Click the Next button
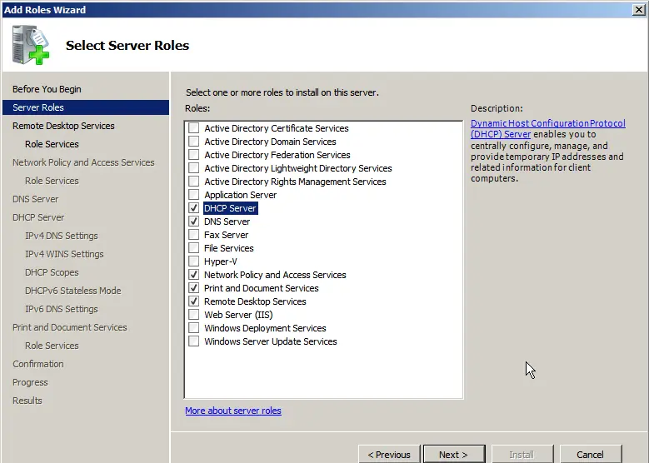This screenshot has width=649, height=463. 453,454
